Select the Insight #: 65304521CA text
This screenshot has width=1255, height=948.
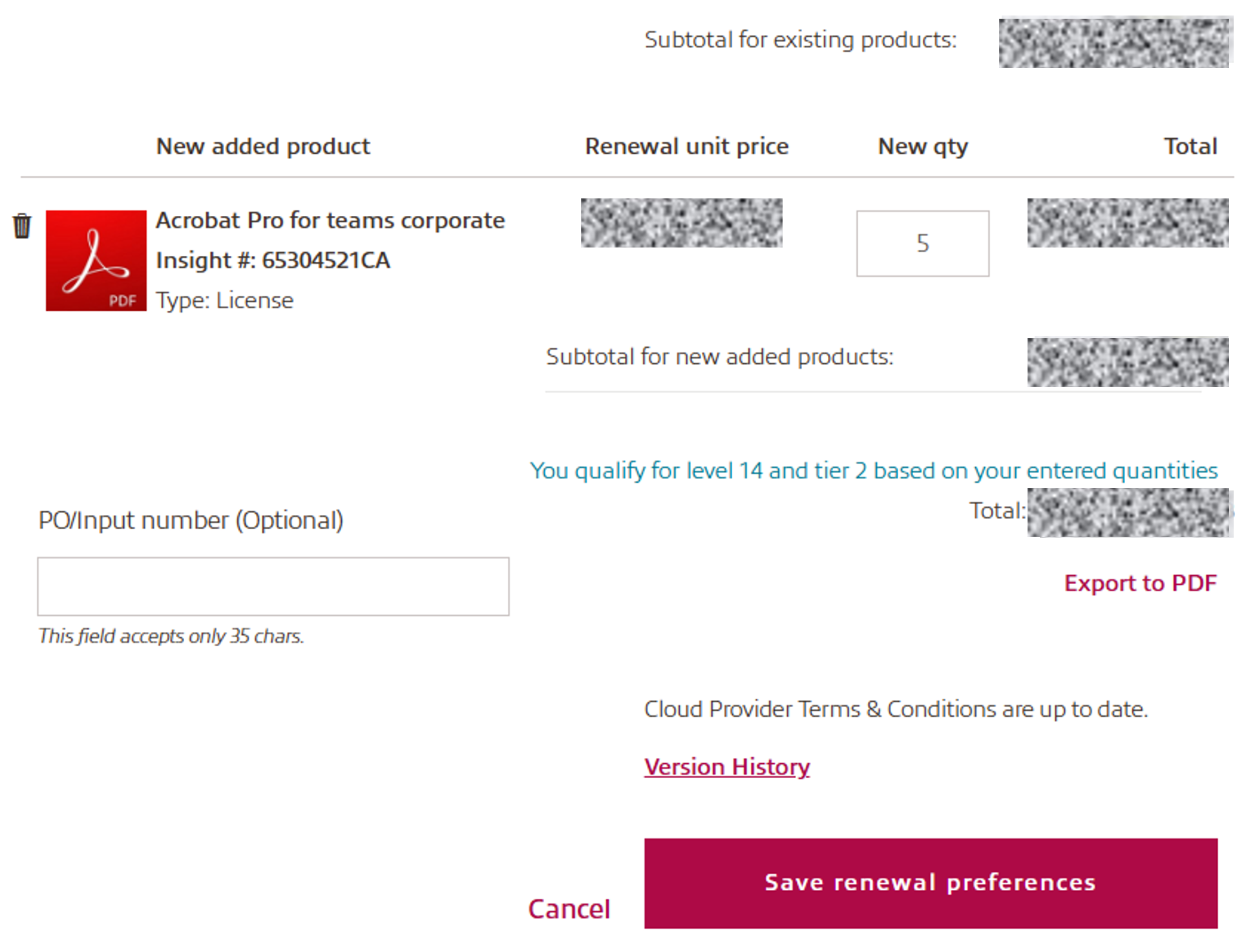point(273,260)
